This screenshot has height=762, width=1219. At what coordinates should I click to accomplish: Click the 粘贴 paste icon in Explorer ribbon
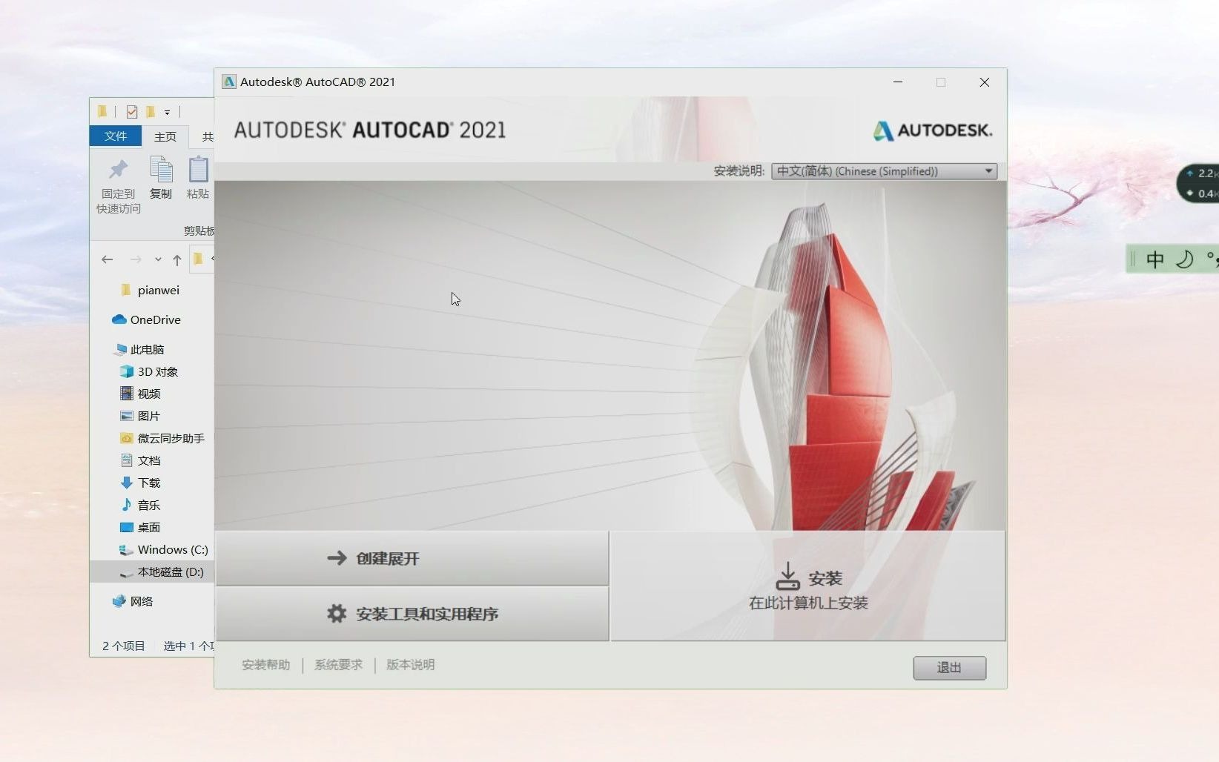tap(198, 169)
